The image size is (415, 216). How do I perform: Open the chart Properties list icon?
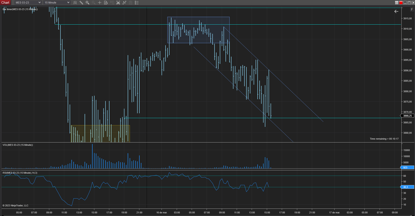137,2
